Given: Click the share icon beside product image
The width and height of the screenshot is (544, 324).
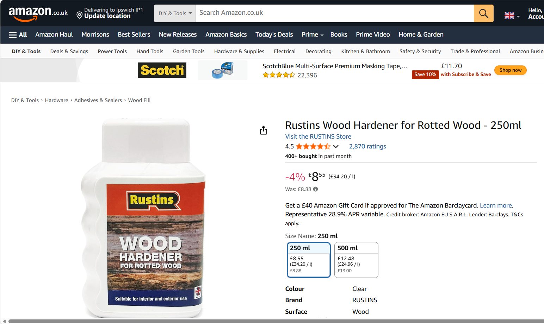Looking at the screenshot, I should tap(264, 130).
